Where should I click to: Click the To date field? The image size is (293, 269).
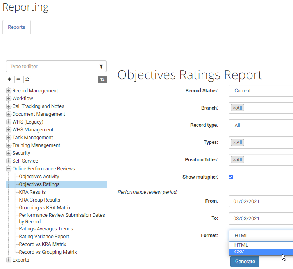point(261,218)
